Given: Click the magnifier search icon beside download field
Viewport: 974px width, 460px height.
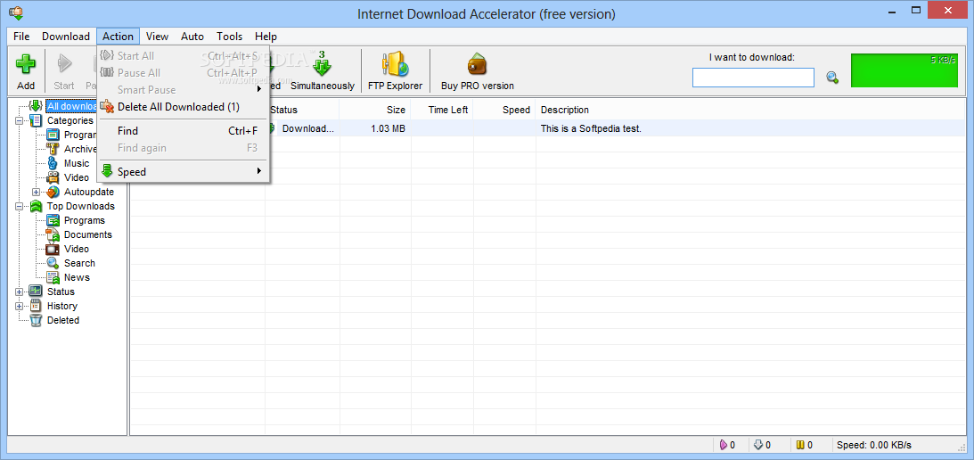Looking at the screenshot, I should 832,78.
